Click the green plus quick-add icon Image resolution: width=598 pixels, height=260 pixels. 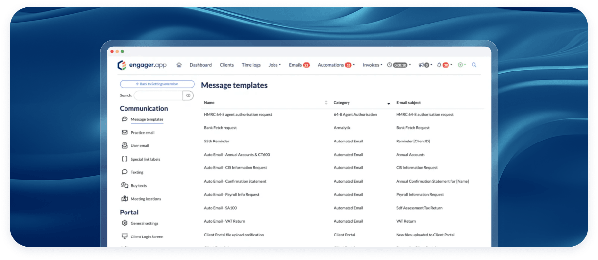[x=460, y=65]
